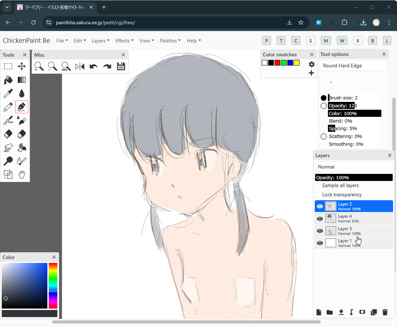Click the flip horizontal icon in Misc
397x326 pixels.
(79, 66)
